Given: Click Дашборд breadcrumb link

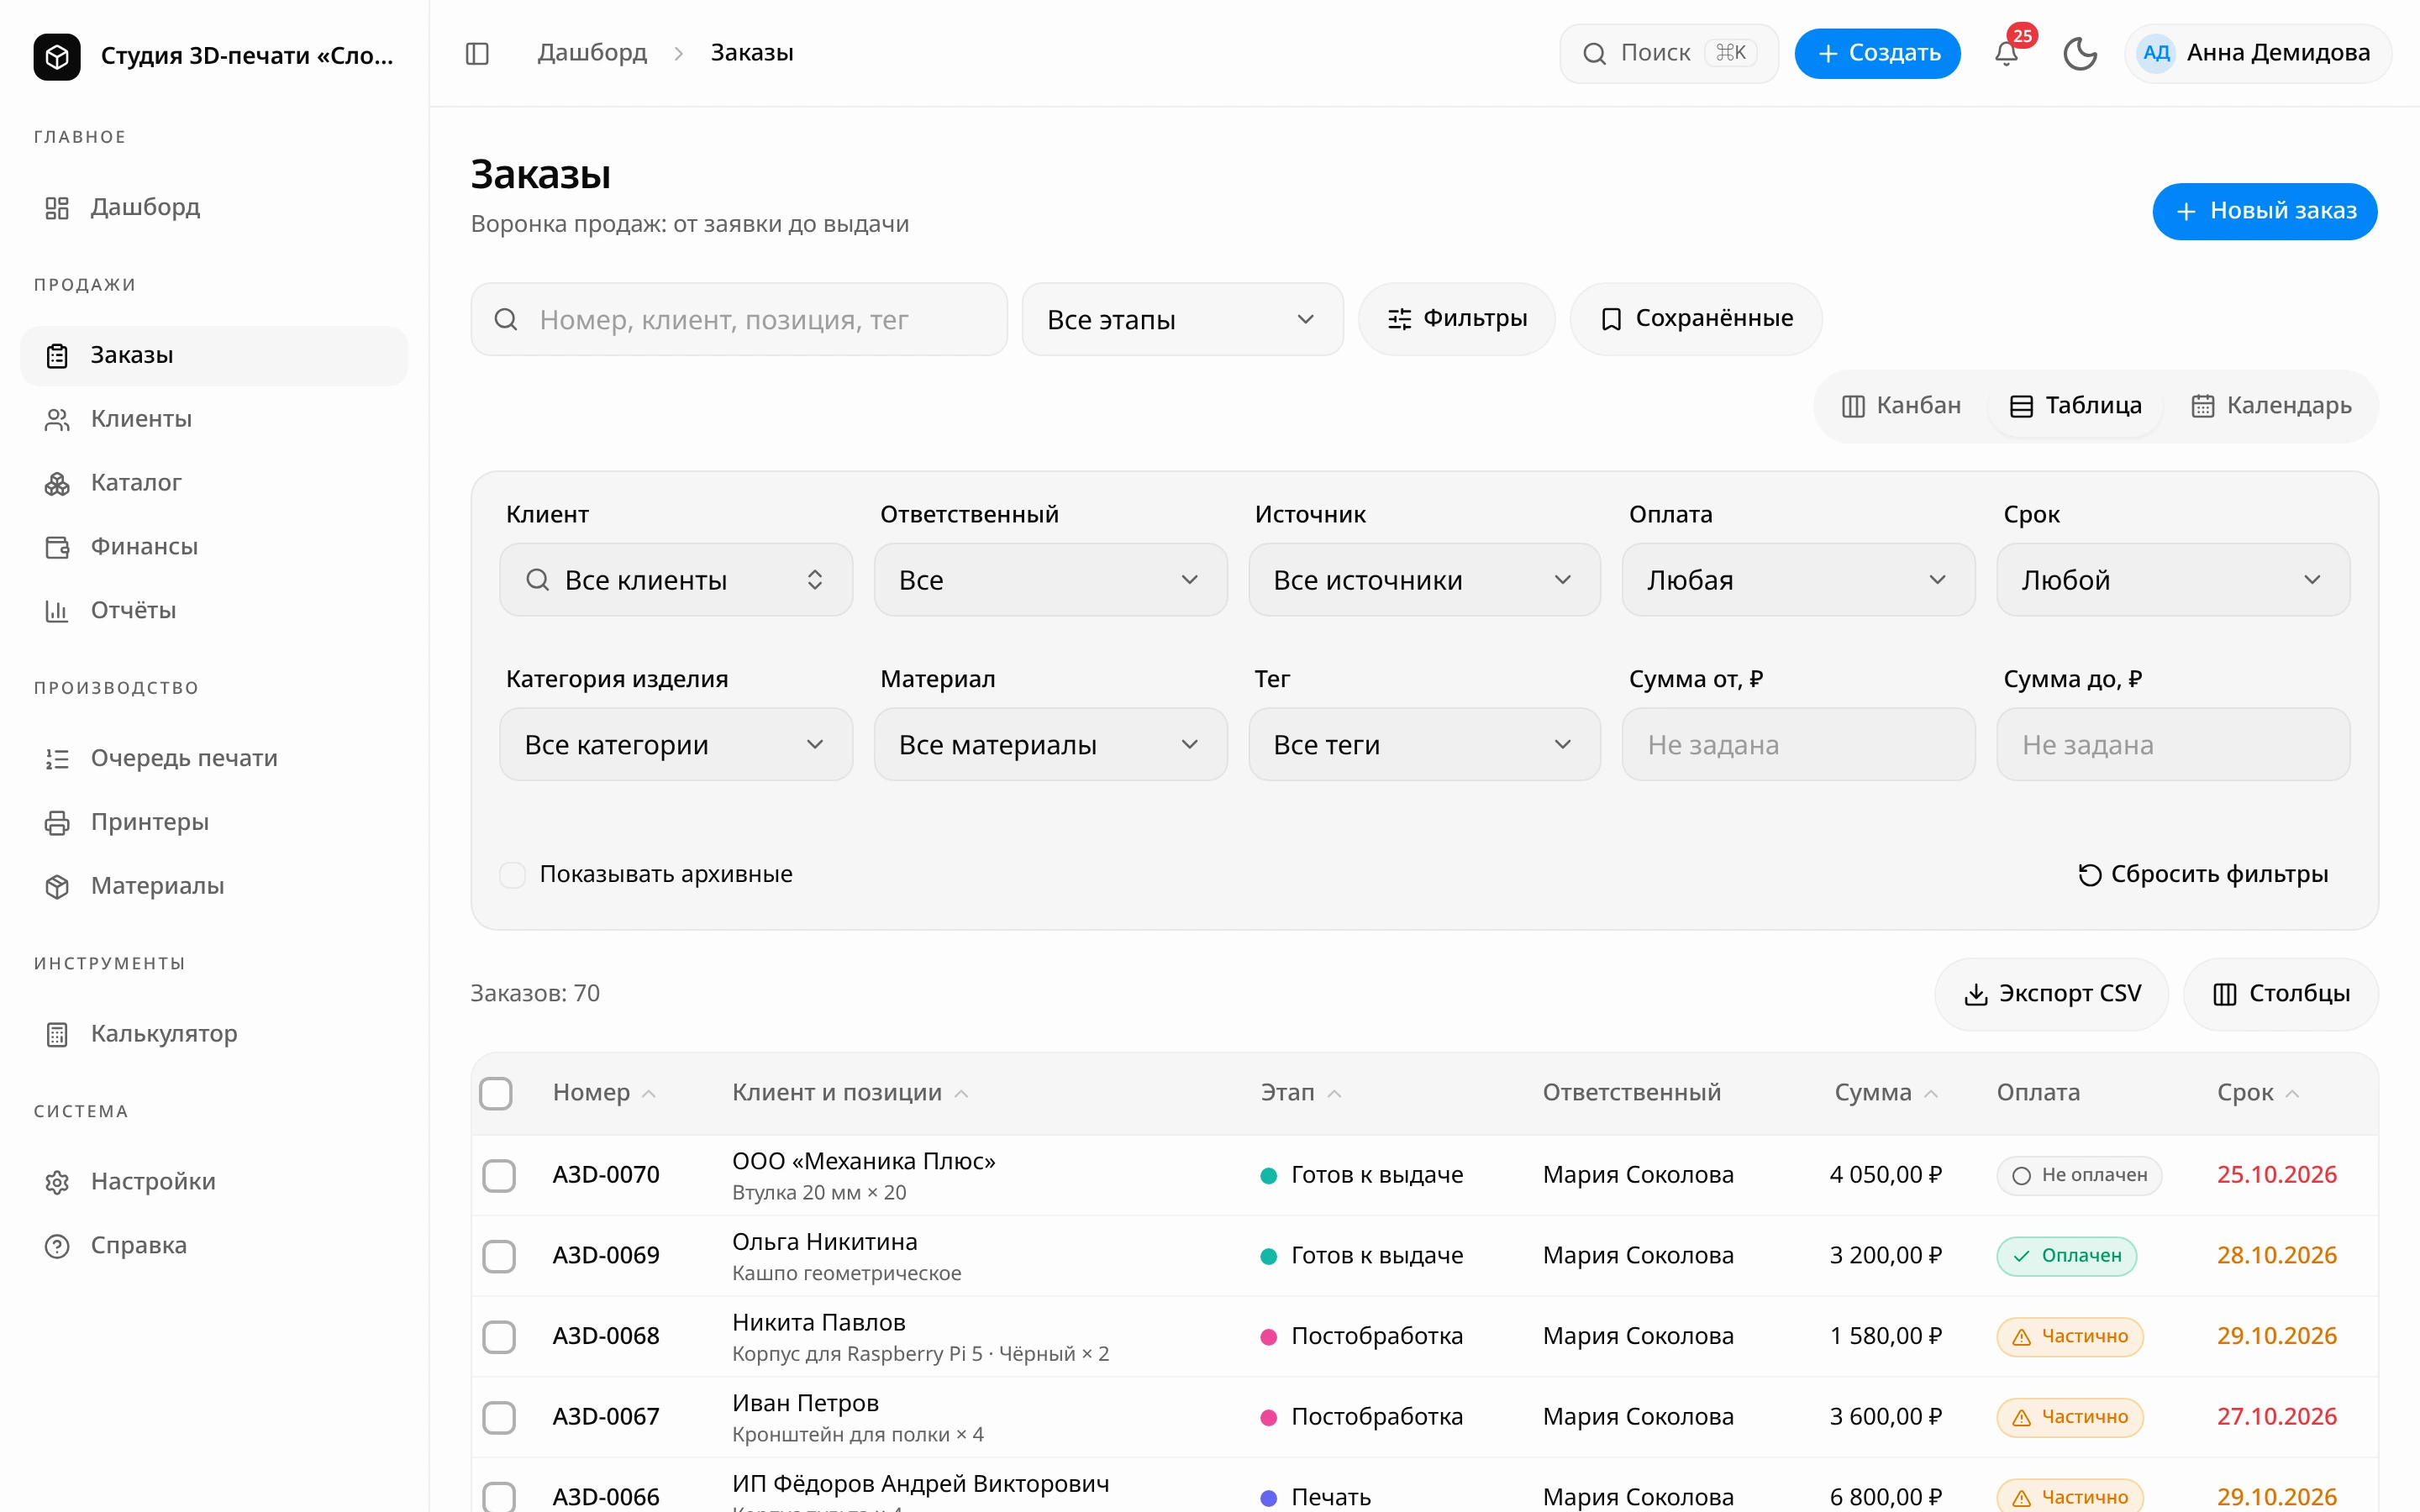Looking at the screenshot, I should (x=592, y=53).
